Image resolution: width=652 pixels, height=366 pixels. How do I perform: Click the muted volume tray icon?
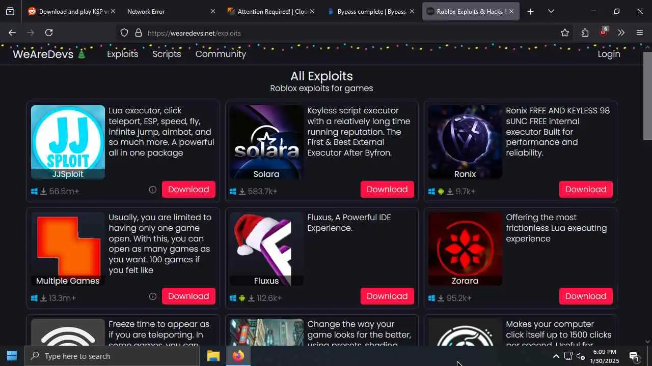click(580, 356)
